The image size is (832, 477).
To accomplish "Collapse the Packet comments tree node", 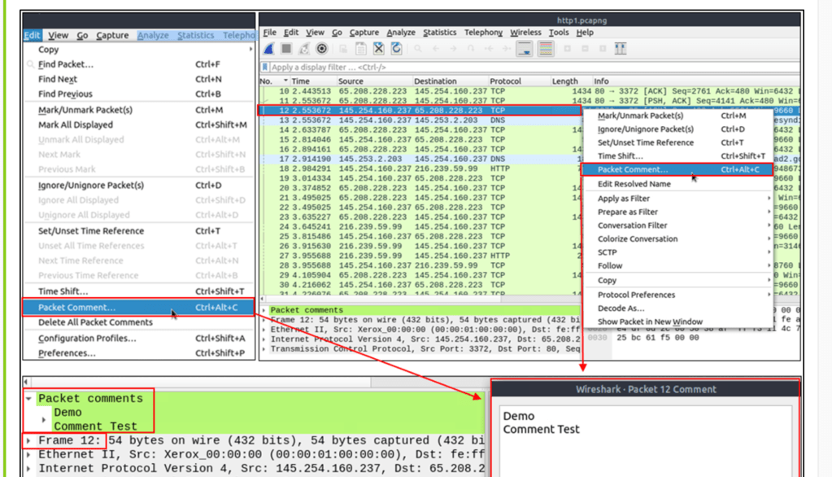I will pos(29,399).
